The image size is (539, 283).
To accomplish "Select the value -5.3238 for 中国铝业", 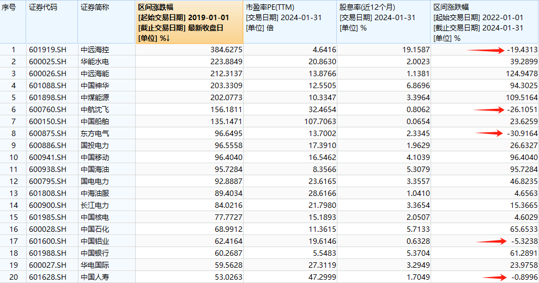I will tap(524, 241).
